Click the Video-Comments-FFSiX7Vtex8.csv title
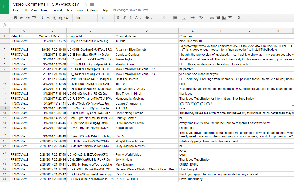 coord(46,4)
